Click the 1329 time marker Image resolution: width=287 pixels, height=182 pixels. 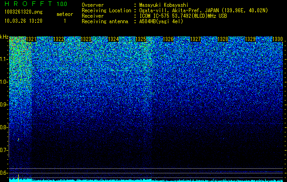point(250,39)
